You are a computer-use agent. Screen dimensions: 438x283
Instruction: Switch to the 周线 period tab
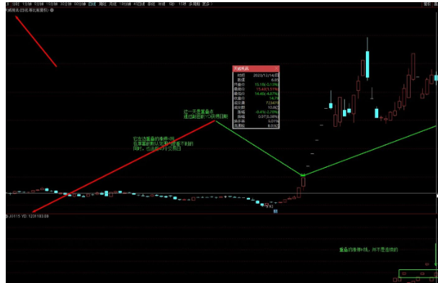[102, 4]
